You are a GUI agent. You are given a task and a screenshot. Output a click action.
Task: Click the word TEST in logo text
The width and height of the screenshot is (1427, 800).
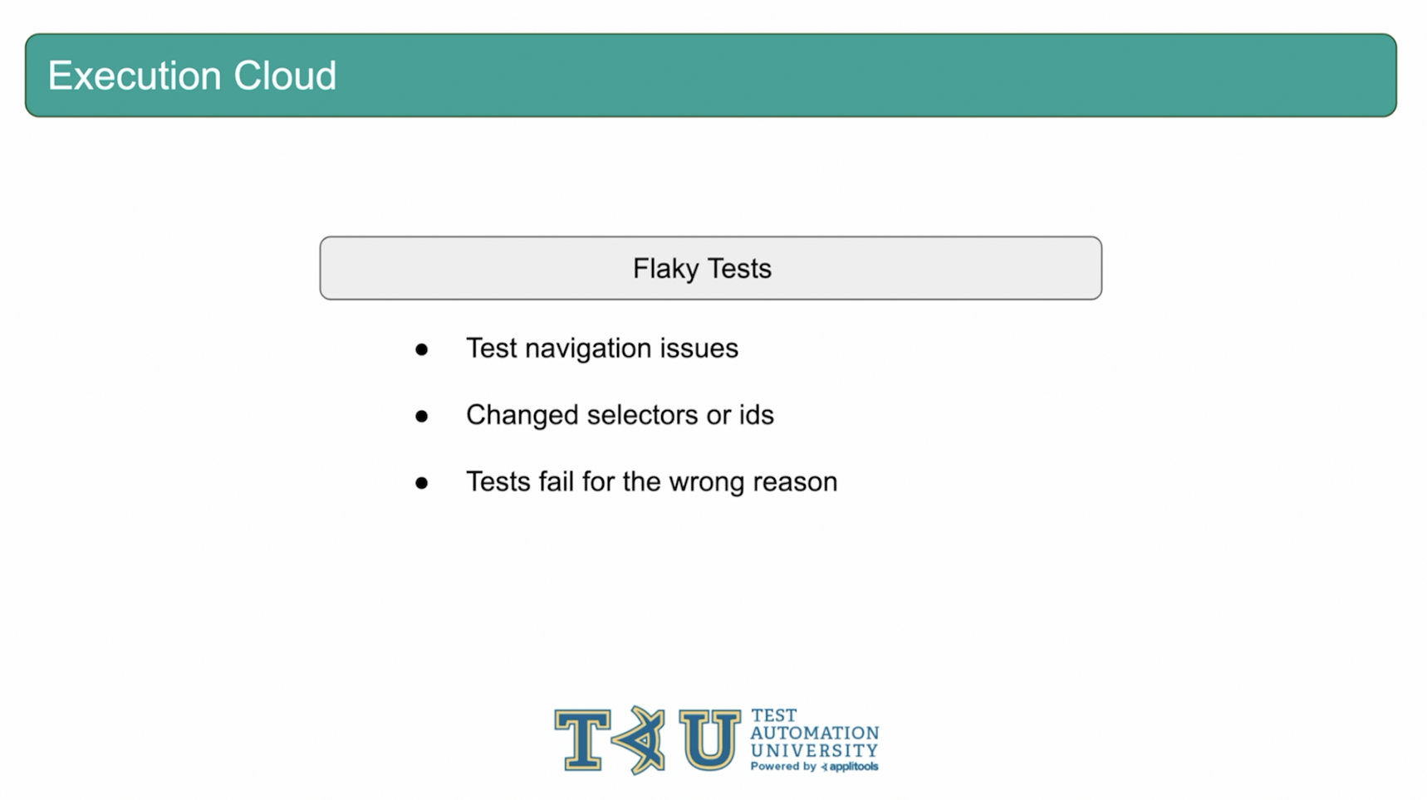pyautogui.click(x=774, y=715)
